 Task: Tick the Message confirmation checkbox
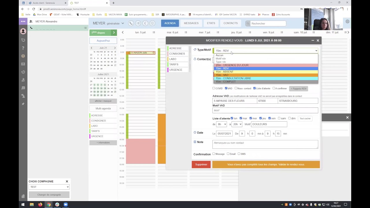(214, 154)
